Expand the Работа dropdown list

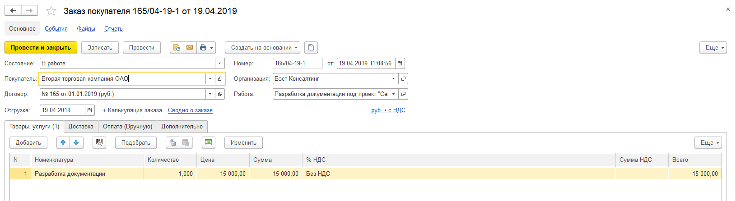393,94
